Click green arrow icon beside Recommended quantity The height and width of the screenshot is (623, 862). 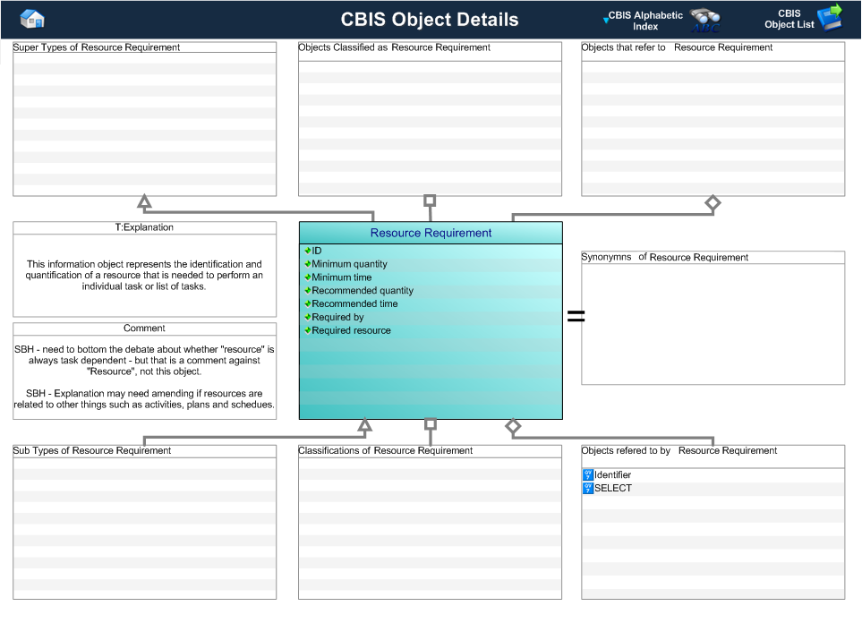[307, 290]
